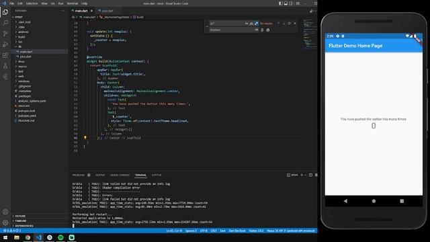Expand the android folder
Image resolution: width=430 pixels, height=242 pixels.
click(40, 32)
